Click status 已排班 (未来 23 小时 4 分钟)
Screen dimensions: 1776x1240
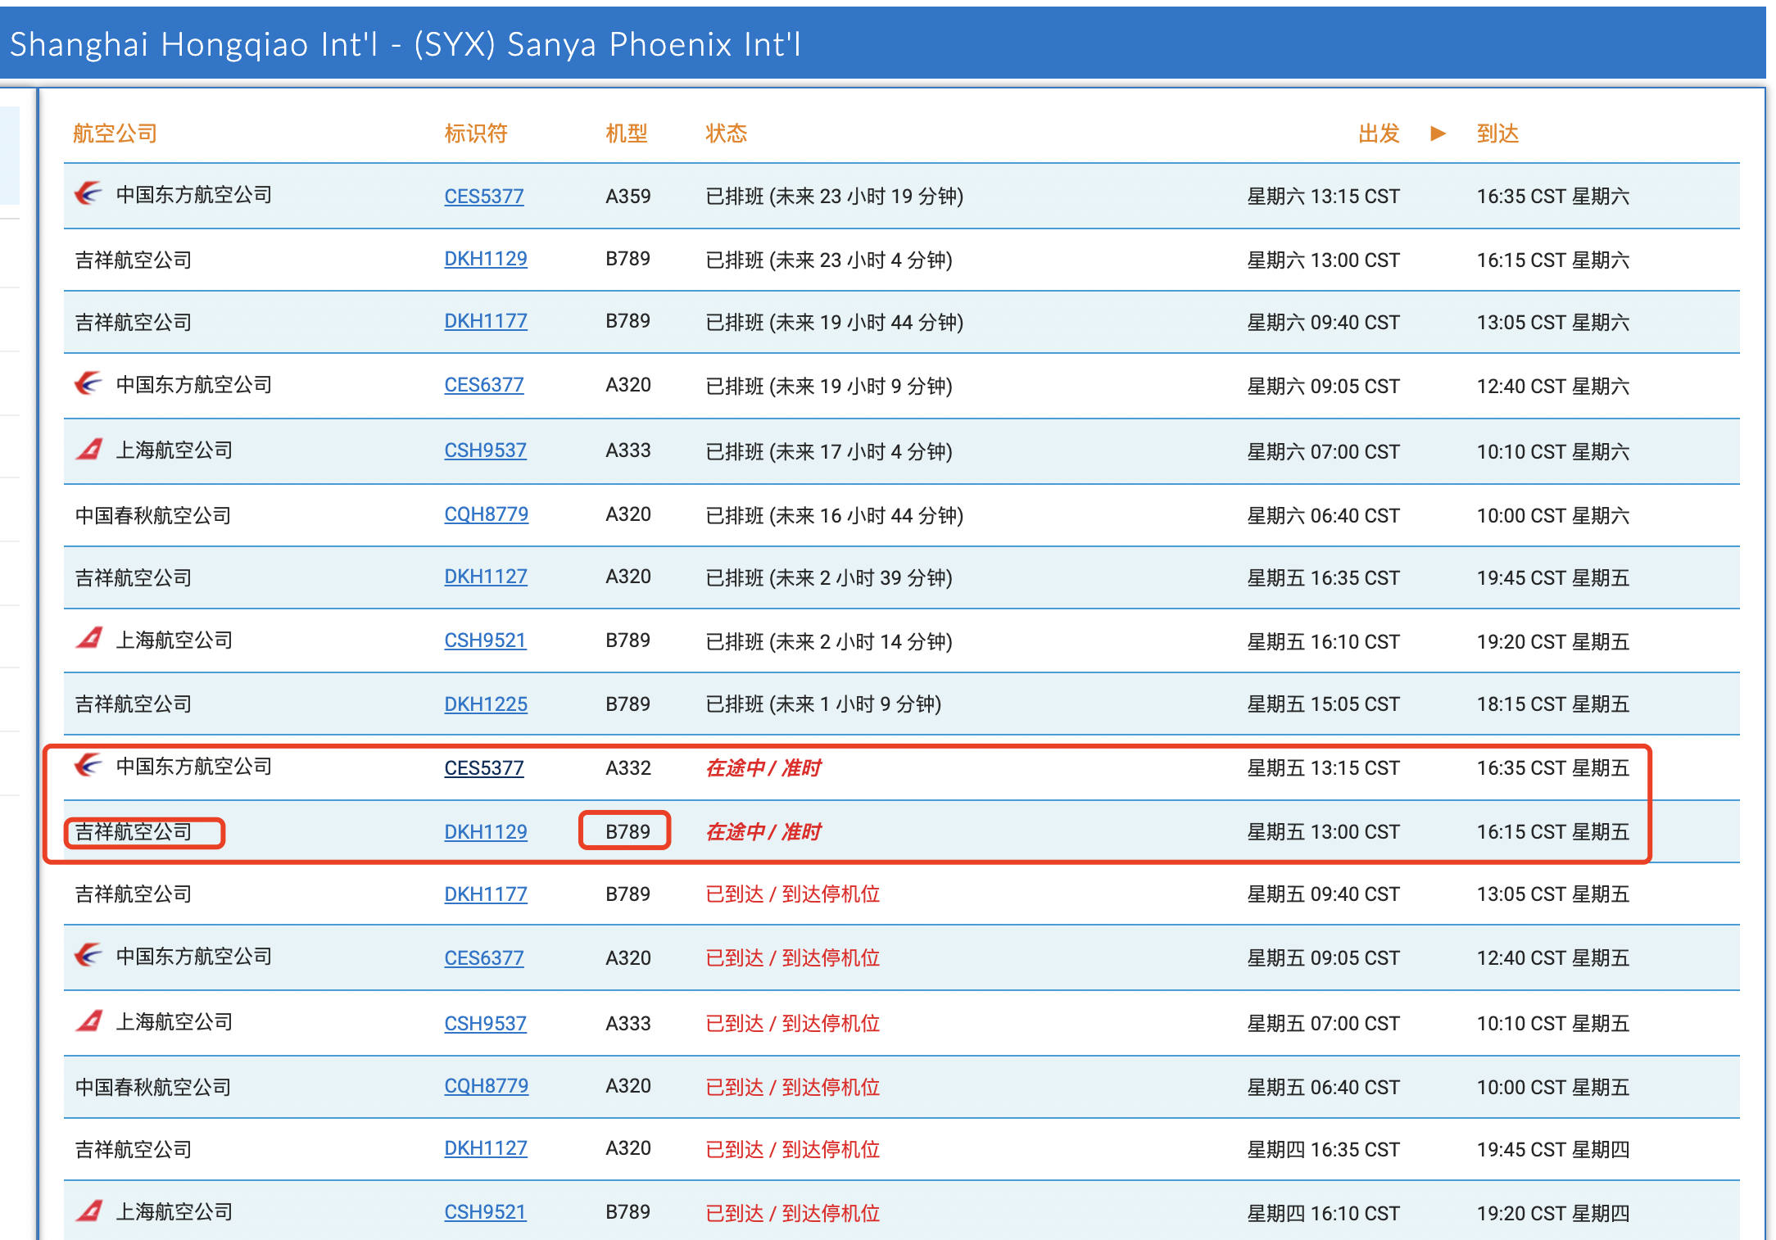coord(829,260)
